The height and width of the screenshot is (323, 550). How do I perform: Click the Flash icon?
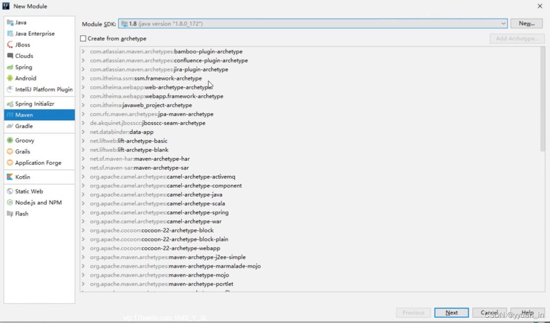[10, 214]
